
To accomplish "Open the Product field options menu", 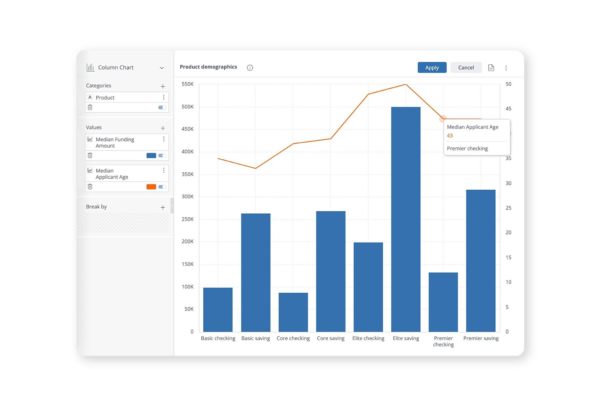I will [x=164, y=97].
